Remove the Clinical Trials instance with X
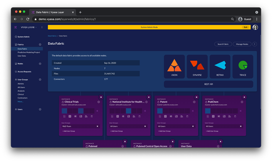 (x=101, y=97)
